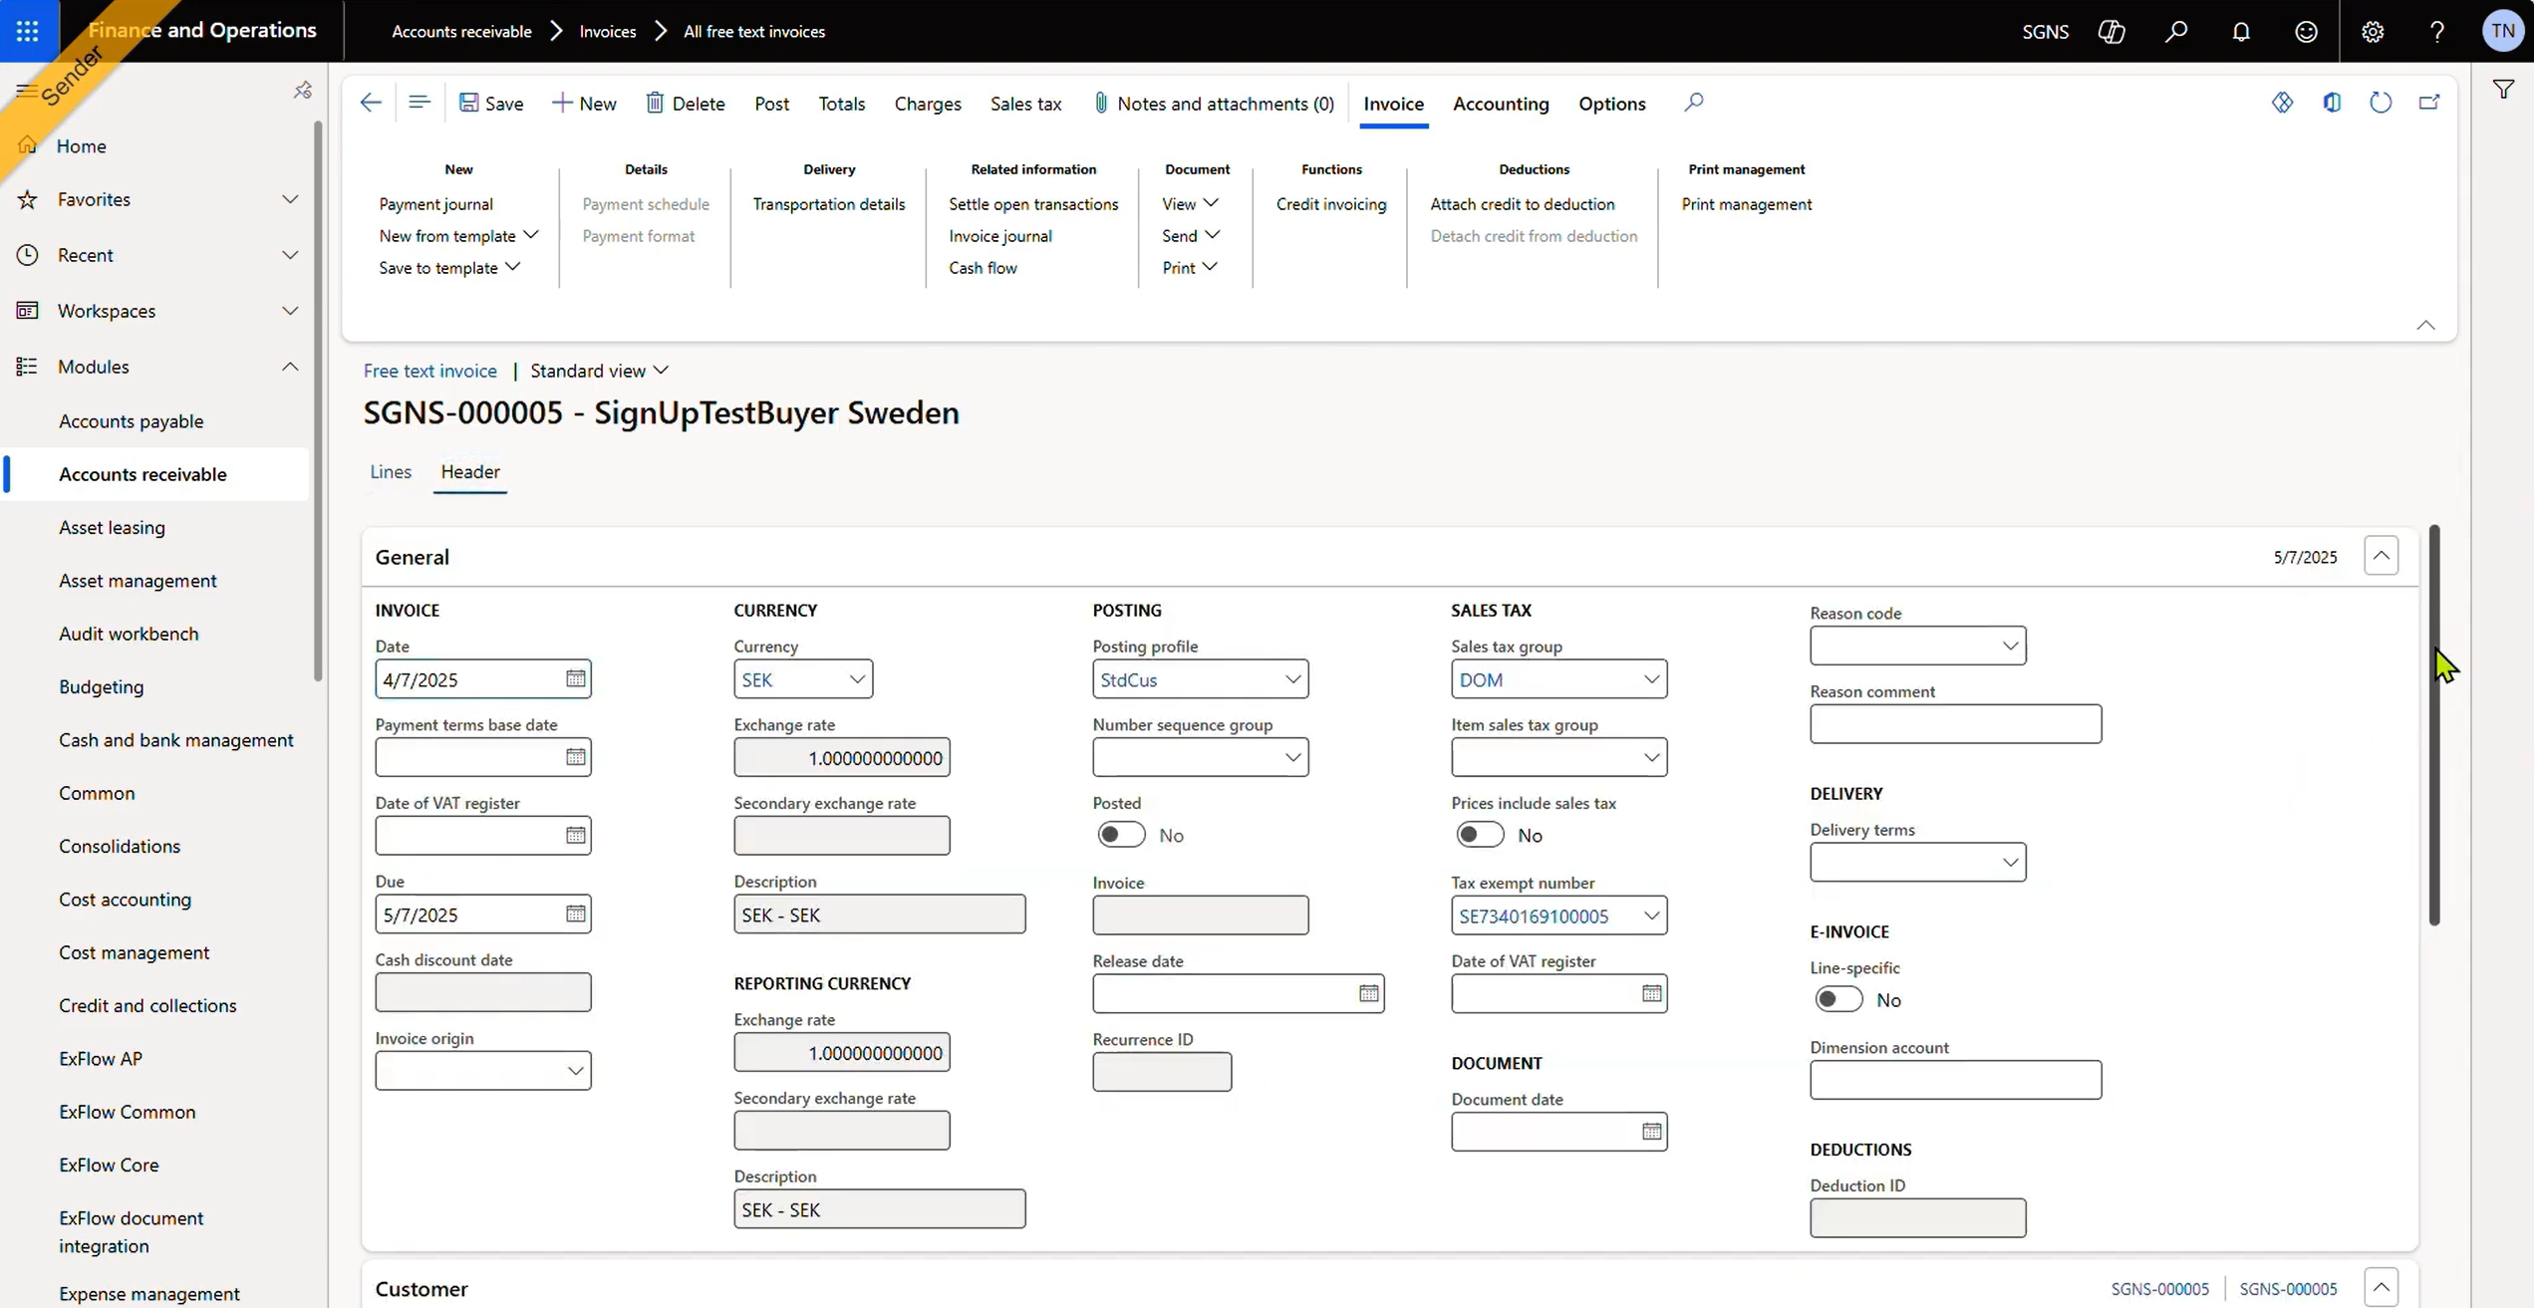Enable Prices include sales tax
2534x1308 pixels.
tap(1480, 835)
